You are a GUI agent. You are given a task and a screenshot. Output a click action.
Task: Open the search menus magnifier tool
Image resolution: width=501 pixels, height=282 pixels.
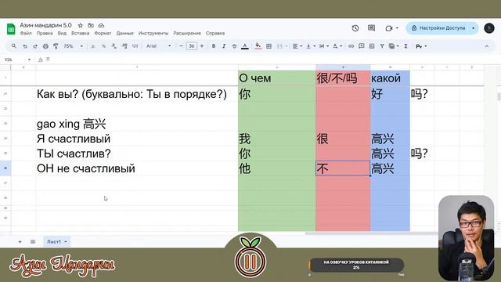point(14,46)
